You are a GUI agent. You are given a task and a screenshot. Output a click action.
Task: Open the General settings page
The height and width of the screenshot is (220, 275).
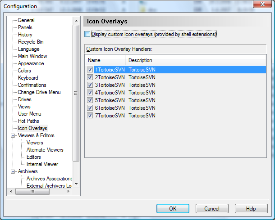(x=26, y=20)
